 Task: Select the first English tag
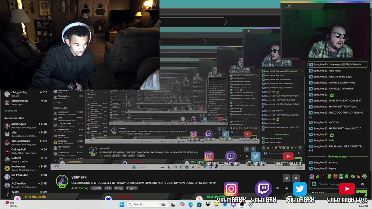[96, 188]
